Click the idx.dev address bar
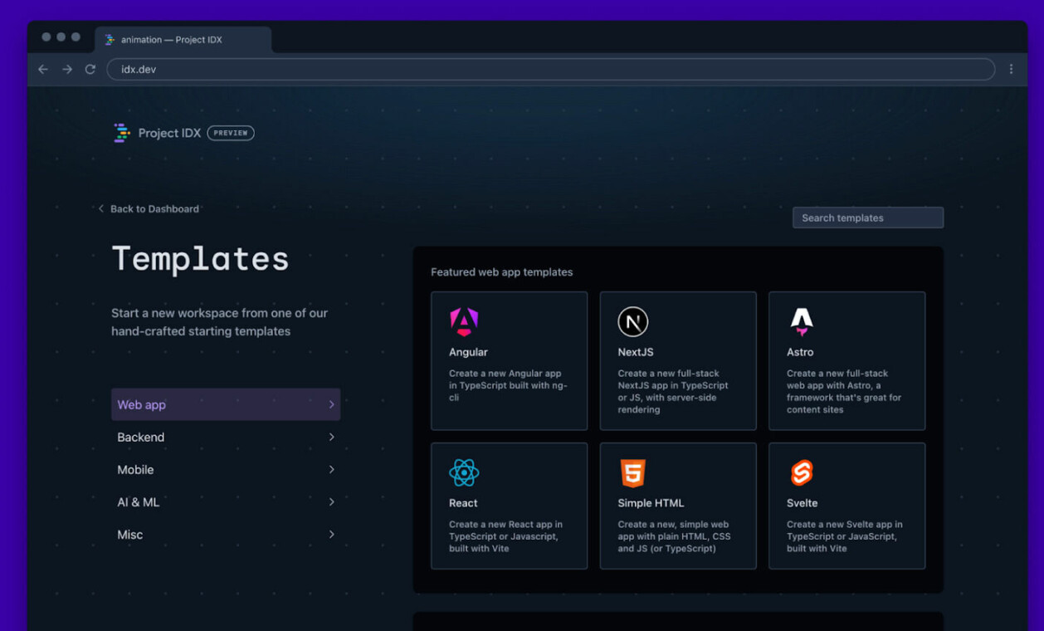 [x=551, y=70]
